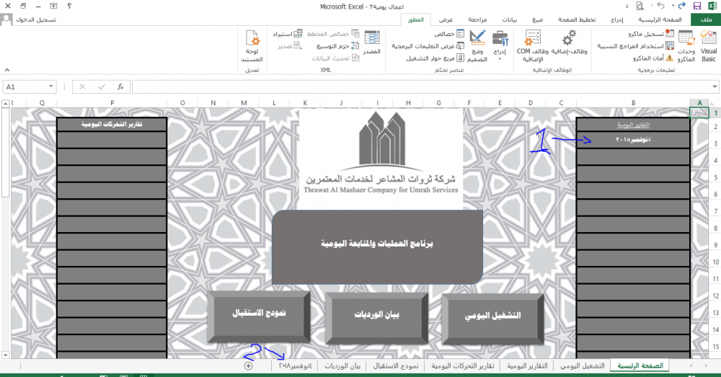Click inside the formula bar
Image resolution: width=721 pixels, height=377 pixels.
tap(421, 87)
